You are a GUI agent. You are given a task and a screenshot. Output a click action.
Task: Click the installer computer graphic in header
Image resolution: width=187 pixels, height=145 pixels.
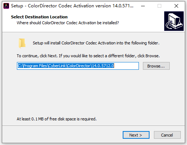tap(174, 21)
